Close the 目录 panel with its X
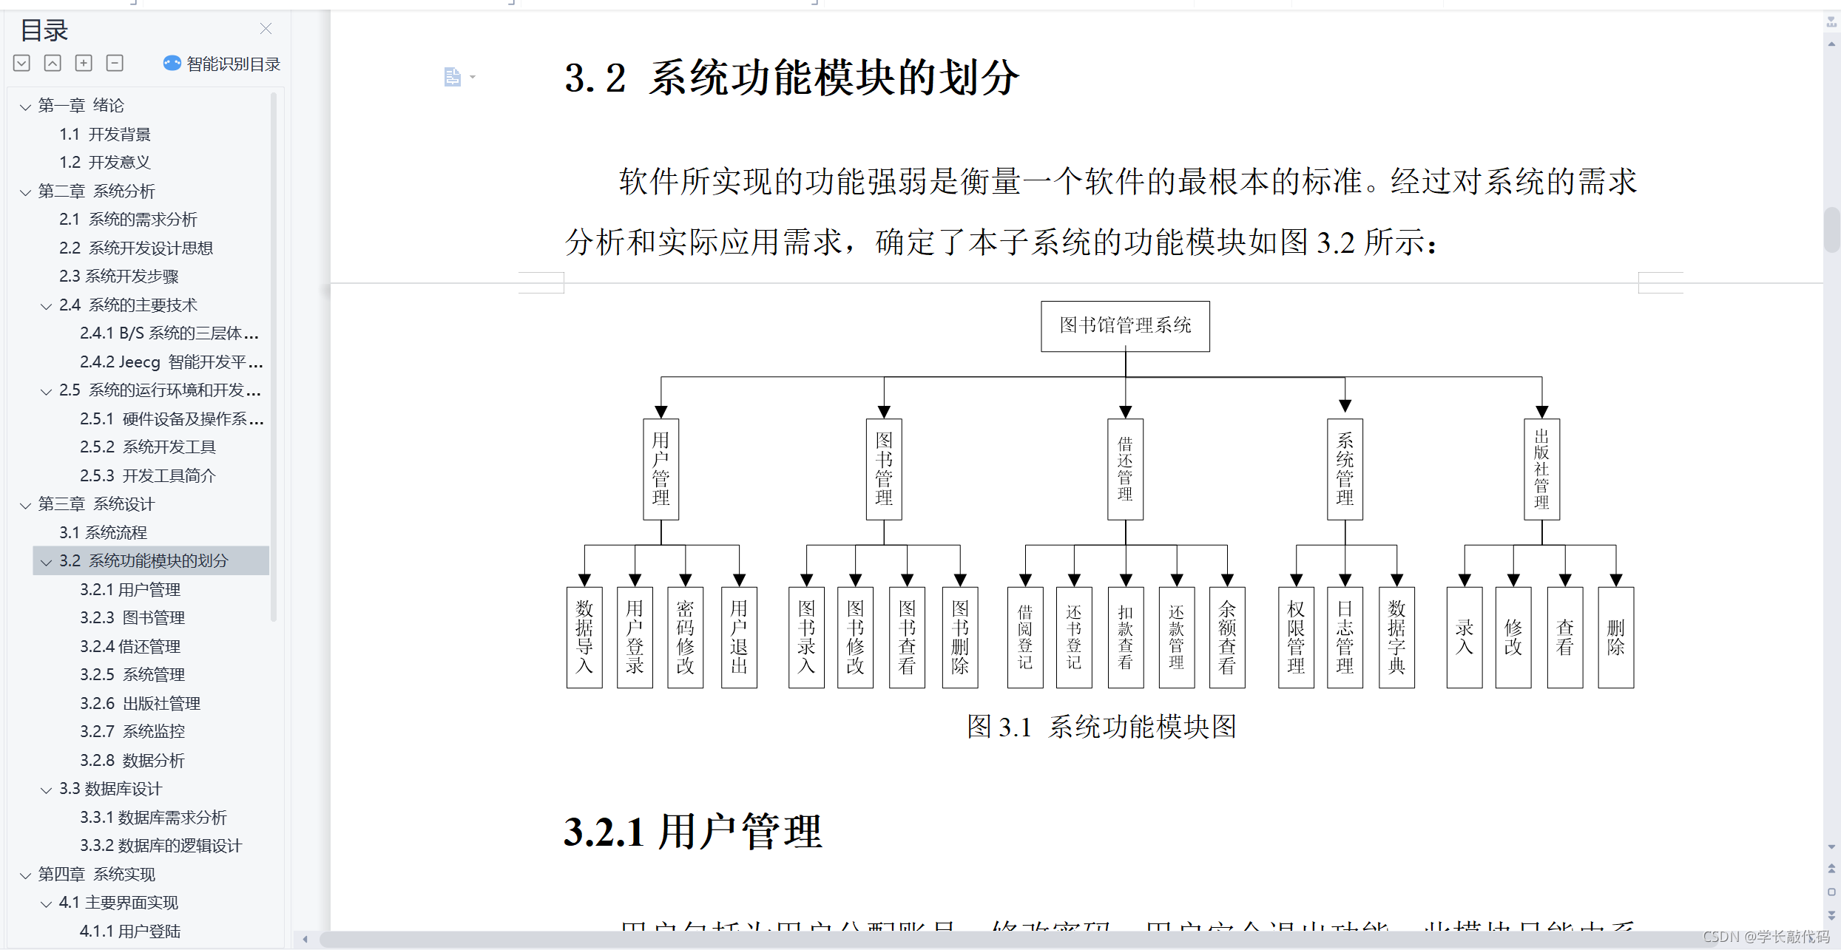Image resolution: width=1841 pixels, height=950 pixels. click(266, 28)
